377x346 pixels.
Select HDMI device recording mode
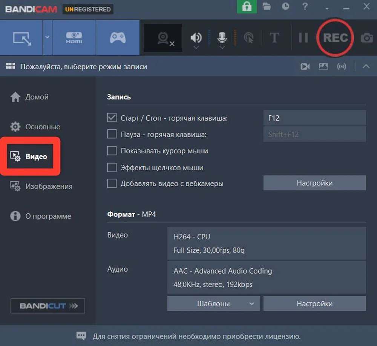click(x=74, y=38)
